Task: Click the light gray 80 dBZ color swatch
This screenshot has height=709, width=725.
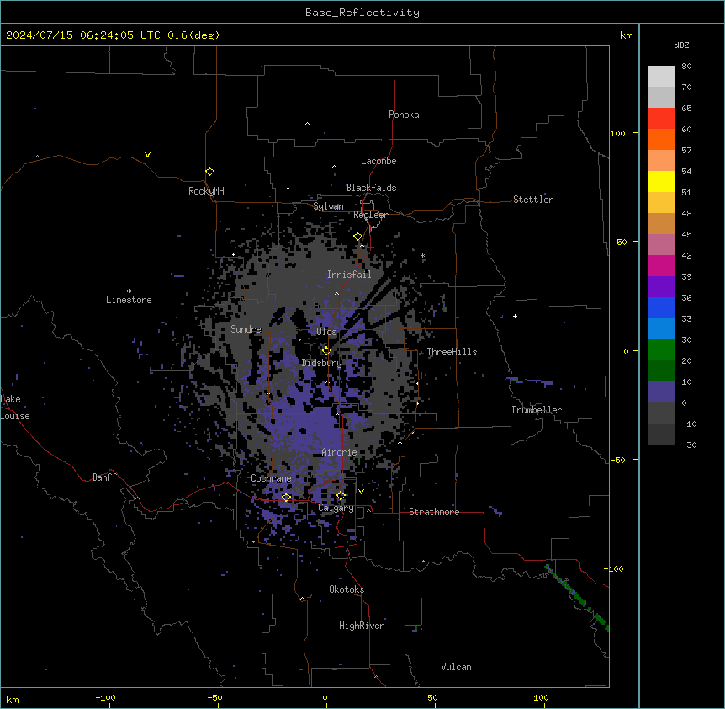Action: coord(661,77)
